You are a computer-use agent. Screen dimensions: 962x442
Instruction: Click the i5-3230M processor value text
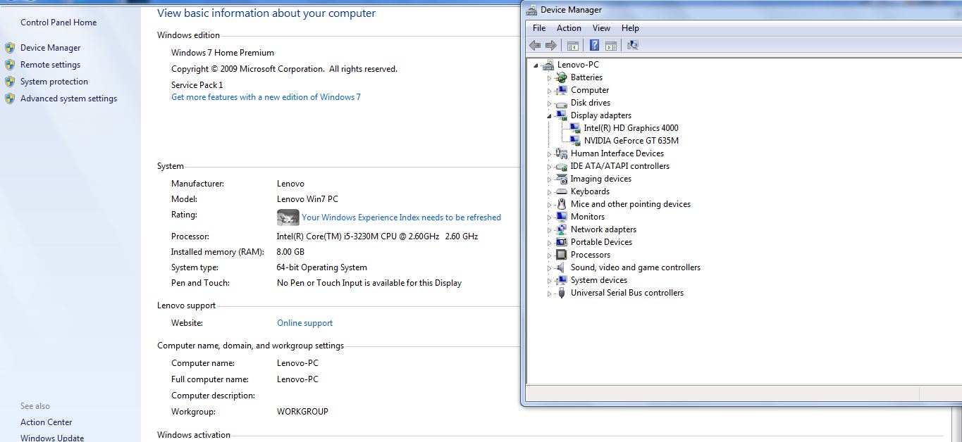coord(377,236)
